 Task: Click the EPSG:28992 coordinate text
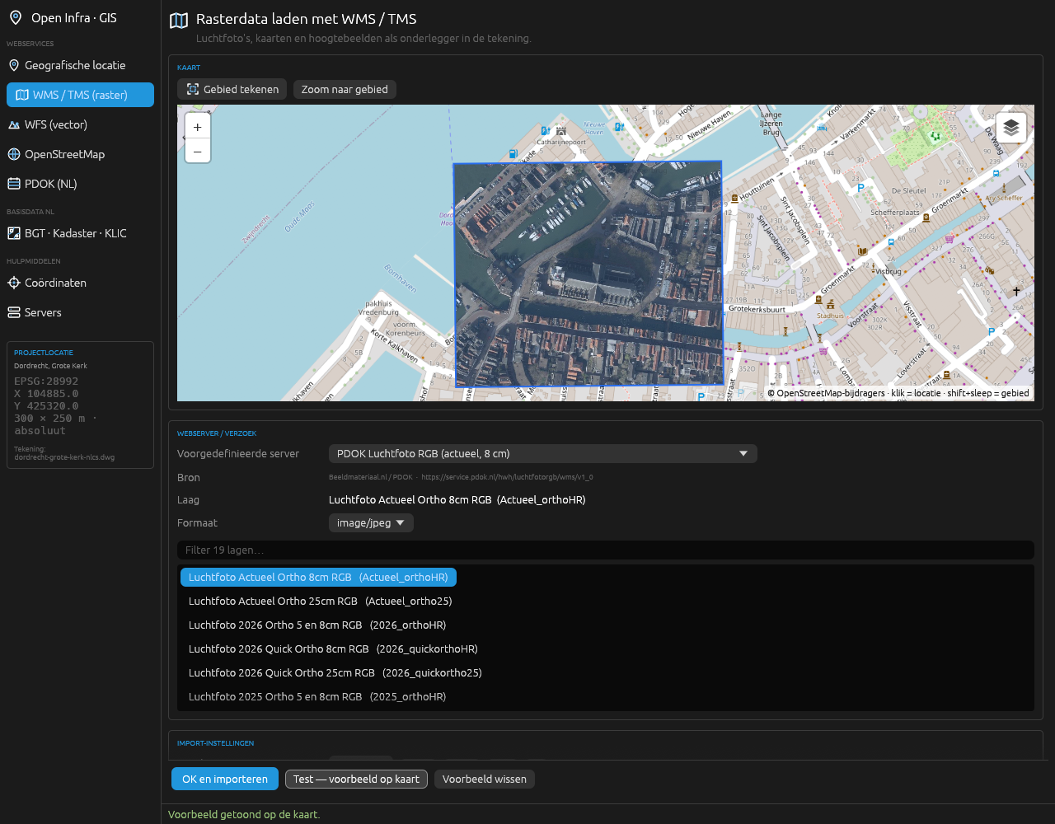point(46,382)
